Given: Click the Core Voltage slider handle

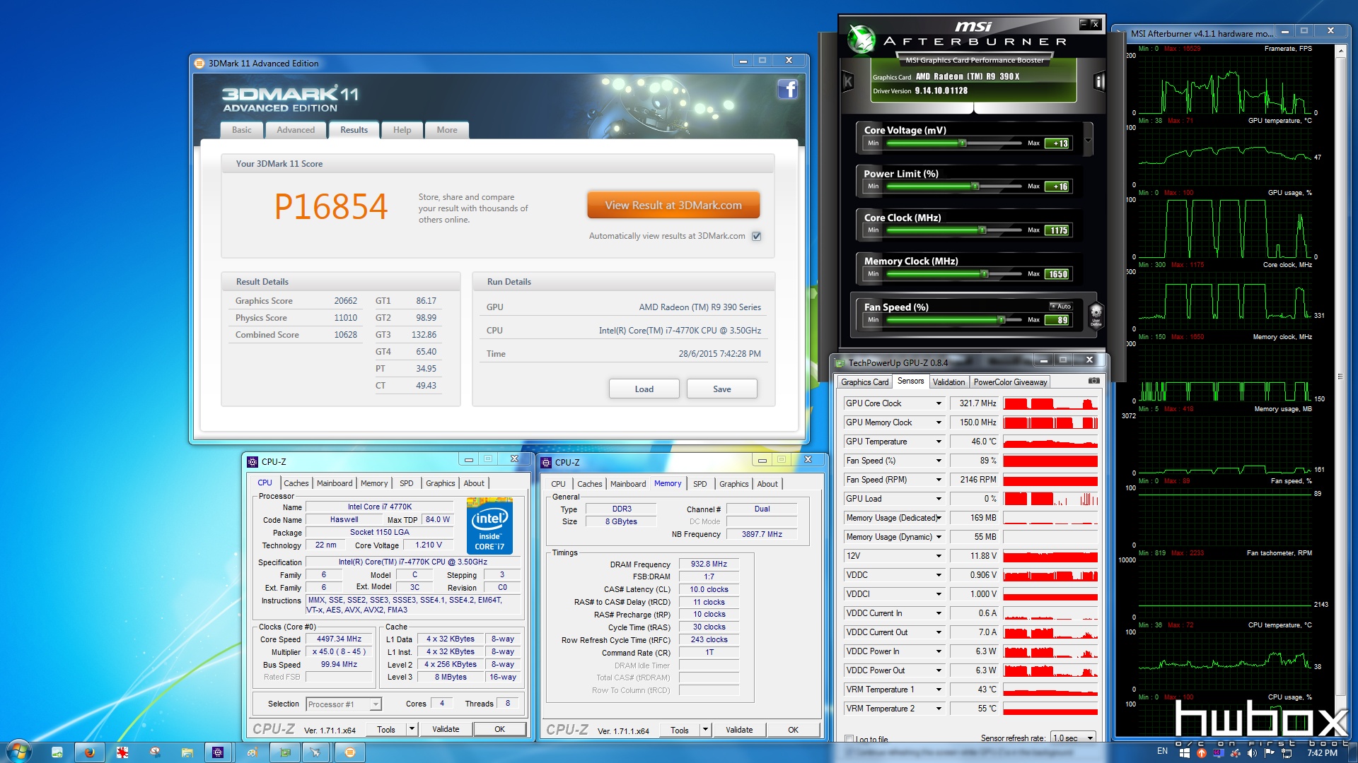Looking at the screenshot, I should [x=963, y=143].
